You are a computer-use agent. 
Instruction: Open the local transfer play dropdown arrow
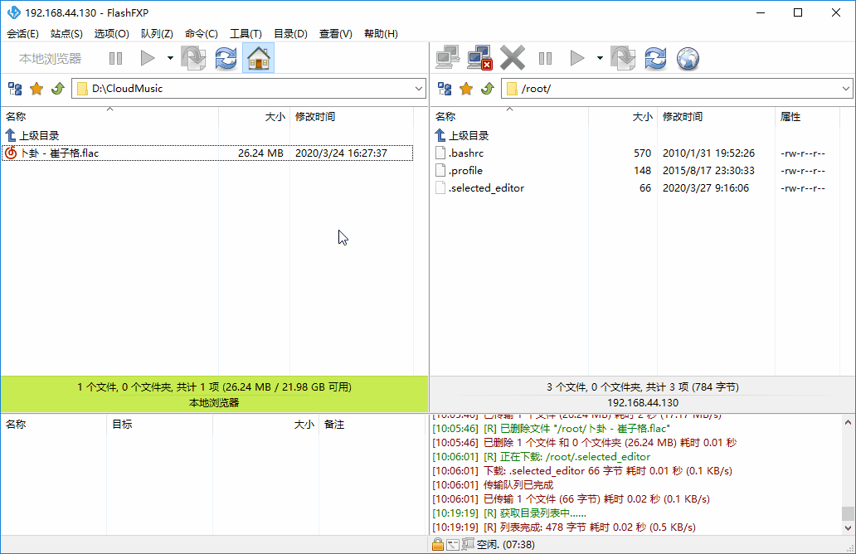pos(170,58)
